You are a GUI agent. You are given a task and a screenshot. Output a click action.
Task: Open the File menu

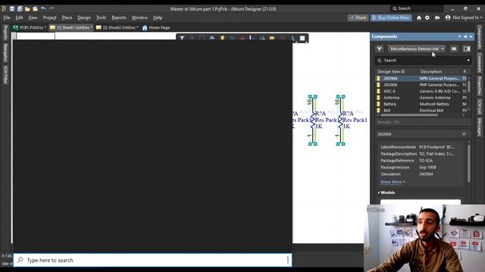click(x=7, y=18)
